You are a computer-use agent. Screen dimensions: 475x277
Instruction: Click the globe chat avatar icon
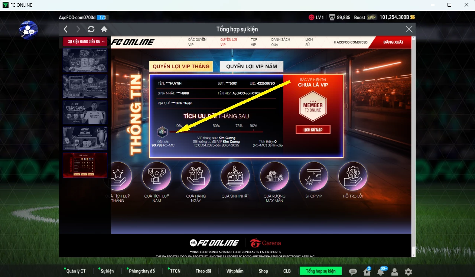[x=28, y=30]
